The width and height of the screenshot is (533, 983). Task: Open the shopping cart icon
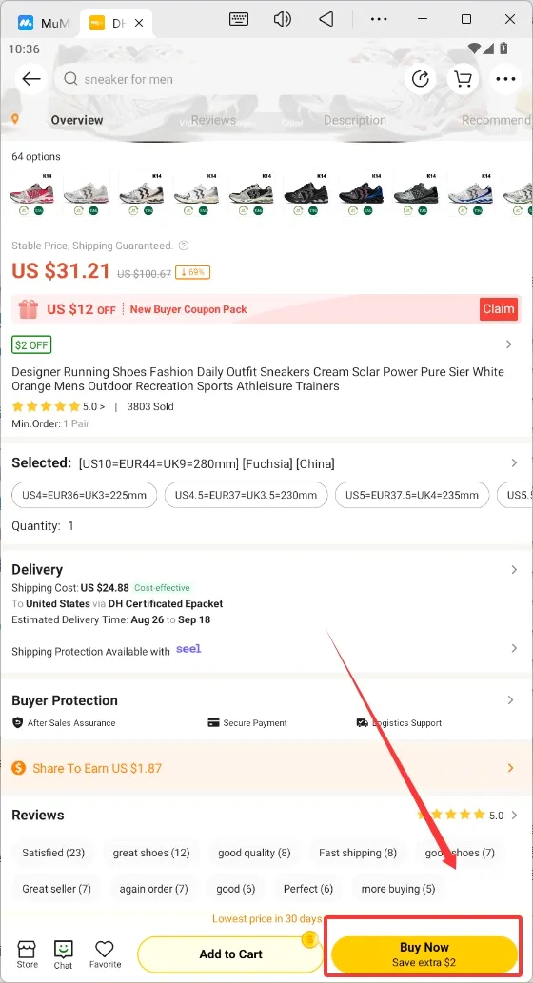[463, 79]
